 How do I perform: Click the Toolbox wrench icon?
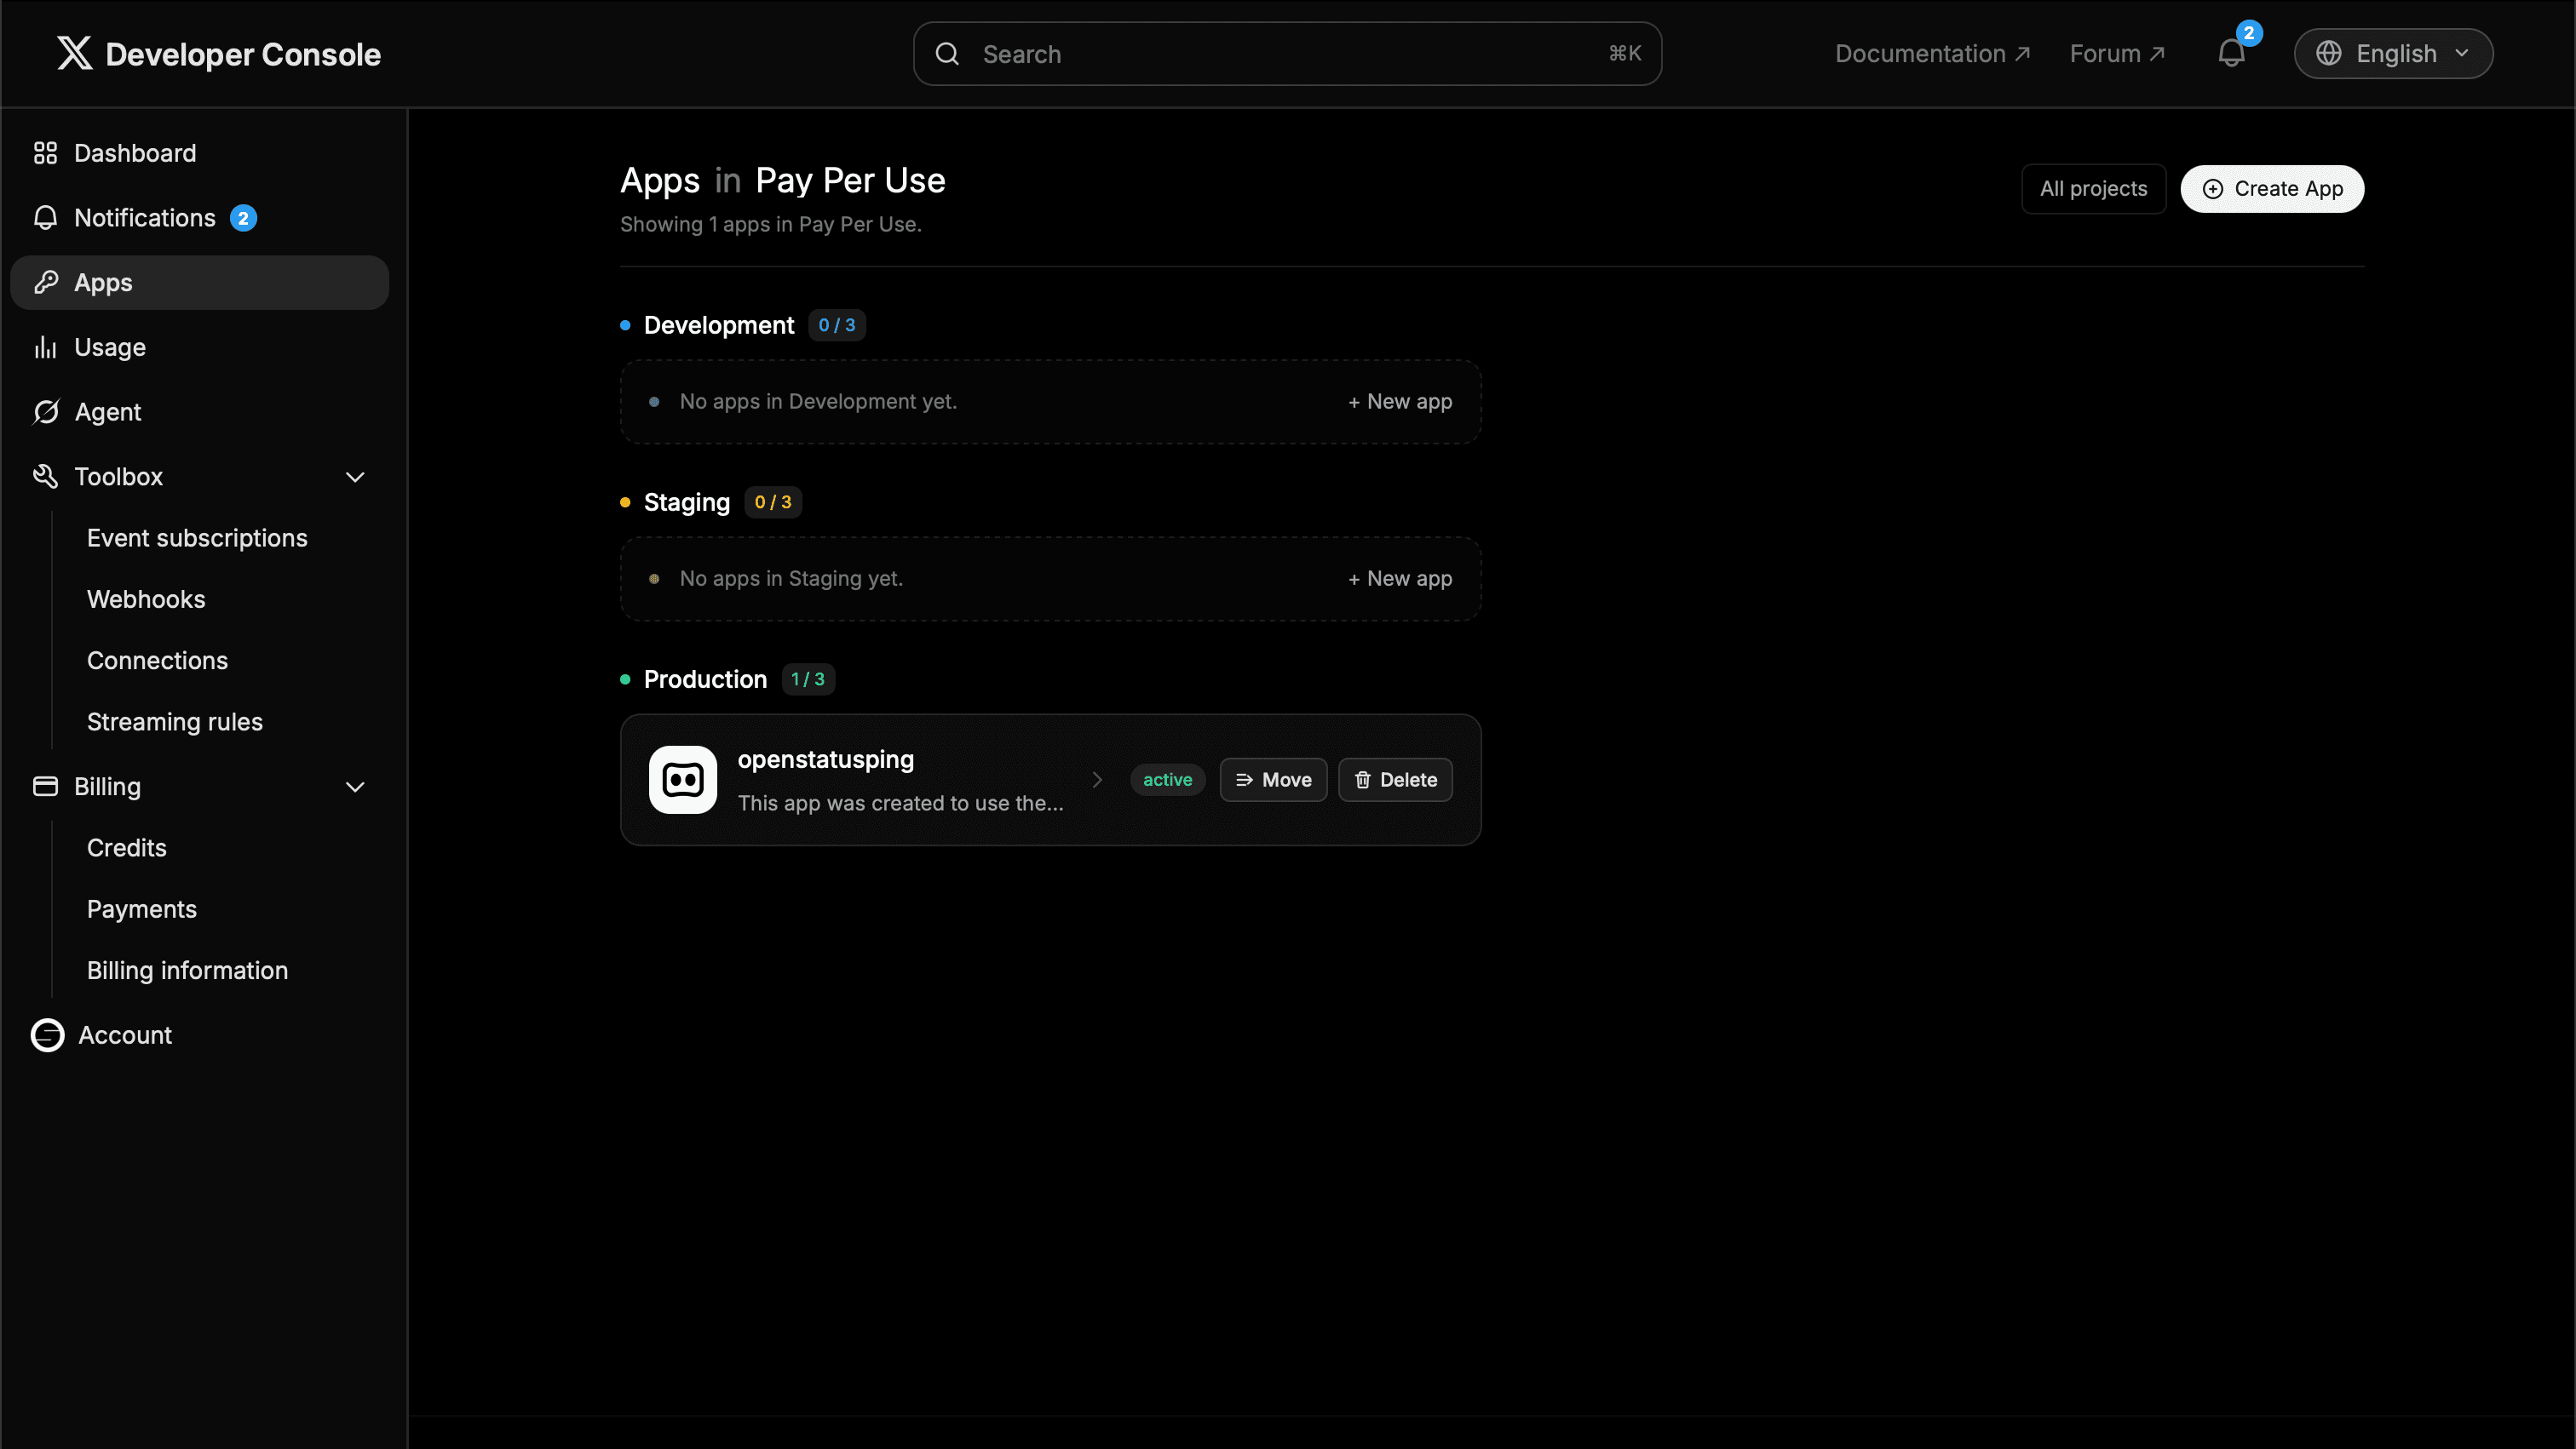(x=45, y=477)
